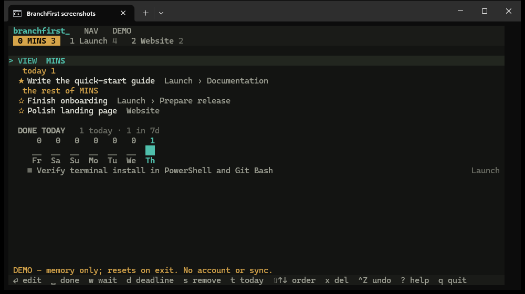This screenshot has height=294, width=525.
Task: Minimize the terminal window
Action: click(460, 11)
